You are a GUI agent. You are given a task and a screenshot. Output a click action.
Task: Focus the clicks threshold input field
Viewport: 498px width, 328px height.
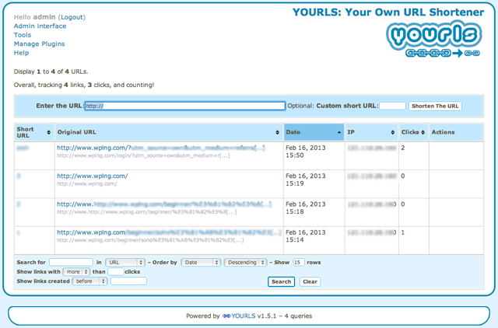tap(116, 272)
